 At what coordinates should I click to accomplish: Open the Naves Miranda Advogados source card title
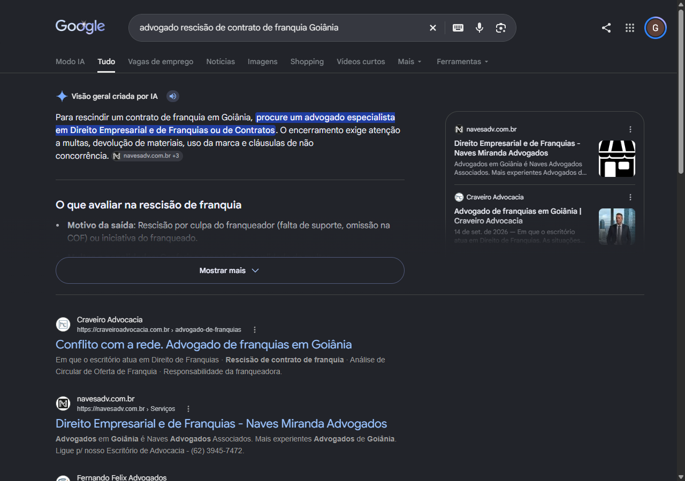[x=517, y=148]
